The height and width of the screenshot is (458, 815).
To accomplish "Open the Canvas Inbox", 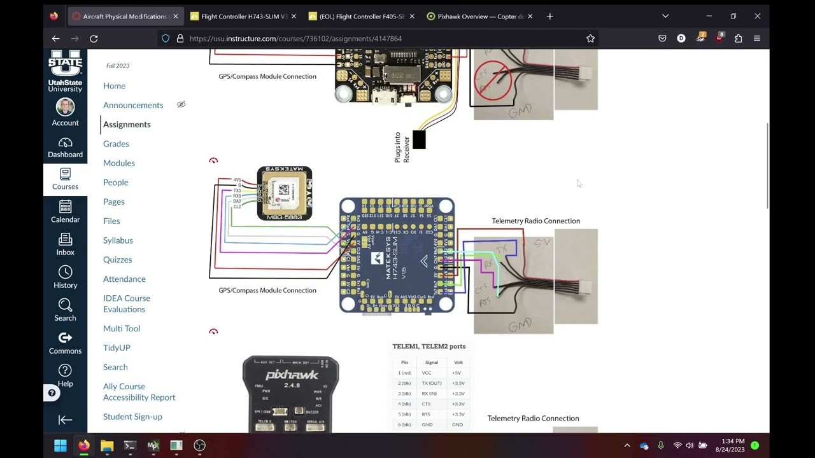I will [x=65, y=245].
